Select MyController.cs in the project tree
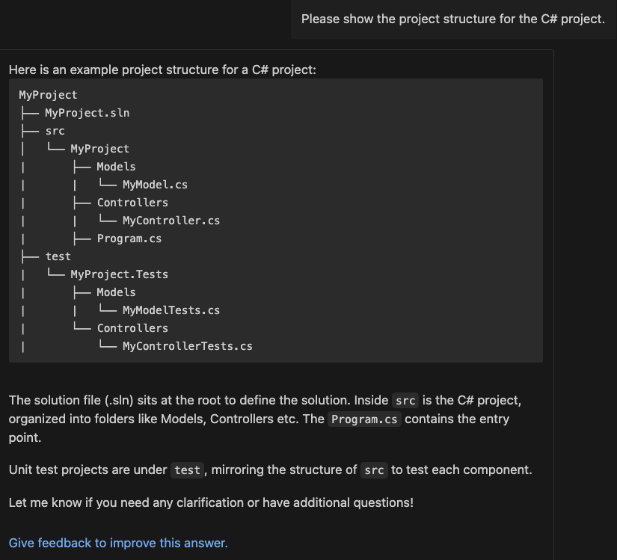This screenshot has height=560, width=617. pyautogui.click(x=171, y=221)
